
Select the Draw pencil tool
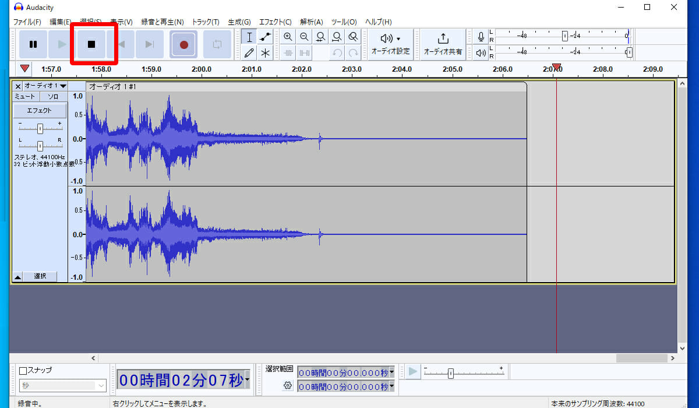(249, 53)
